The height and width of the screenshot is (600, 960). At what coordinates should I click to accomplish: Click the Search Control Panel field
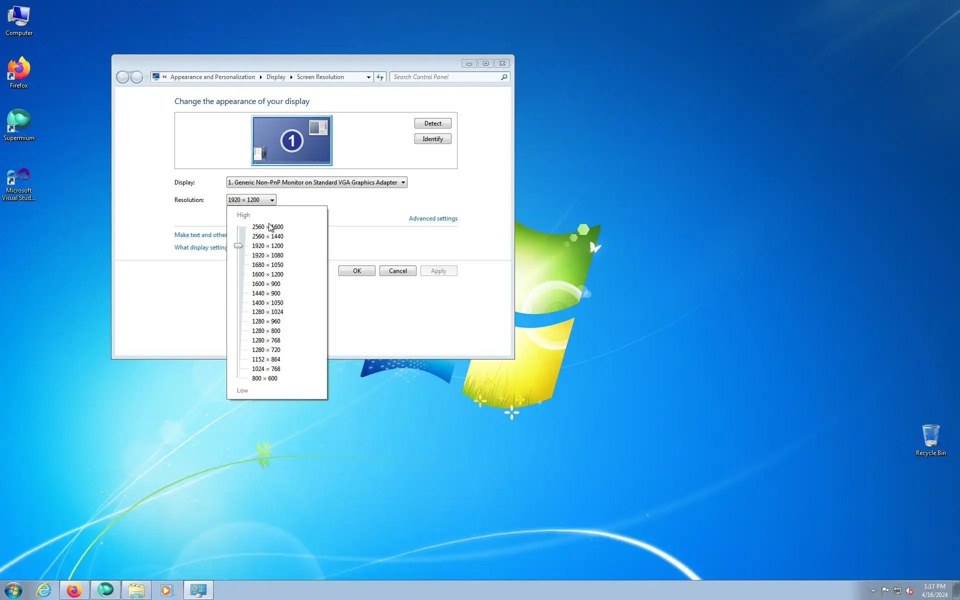click(445, 77)
